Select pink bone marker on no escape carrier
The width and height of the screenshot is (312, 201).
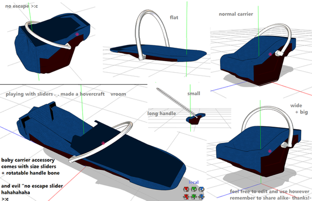tap(77, 34)
